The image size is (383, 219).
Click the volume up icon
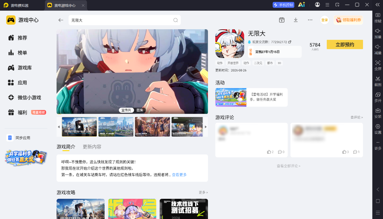tap(378, 33)
